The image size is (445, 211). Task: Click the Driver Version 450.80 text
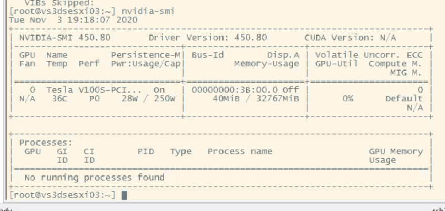(x=207, y=38)
